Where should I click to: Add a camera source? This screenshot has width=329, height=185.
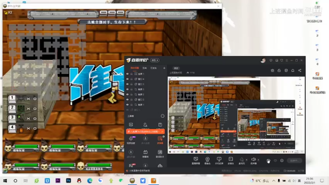pyautogui.click(x=207, y=160)
